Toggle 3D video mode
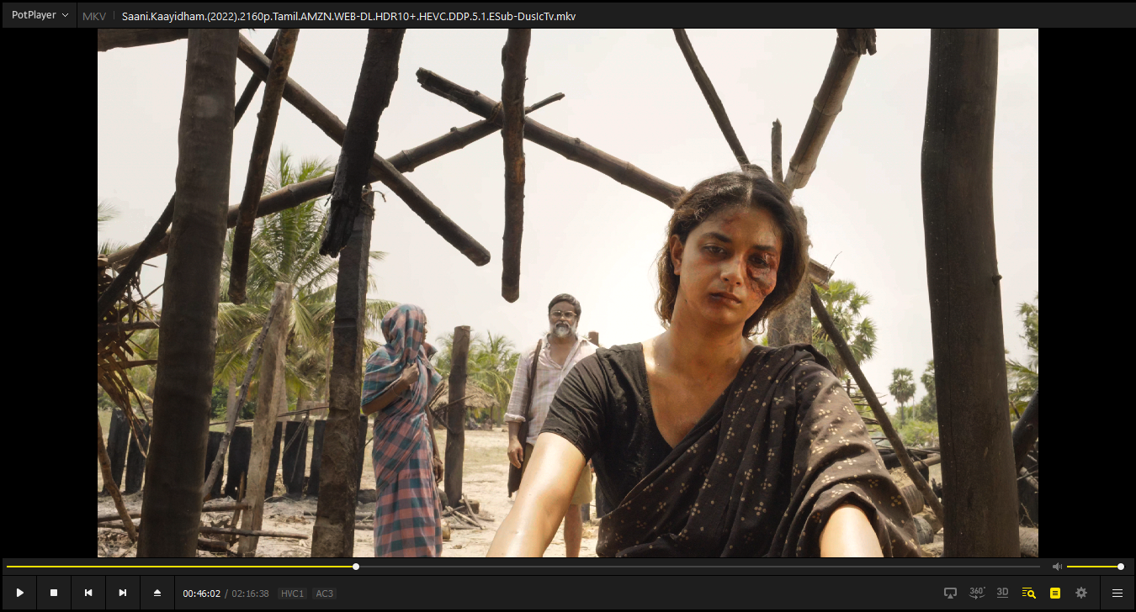Viewport: 1136px width, 612px height. coord(1002,593)
